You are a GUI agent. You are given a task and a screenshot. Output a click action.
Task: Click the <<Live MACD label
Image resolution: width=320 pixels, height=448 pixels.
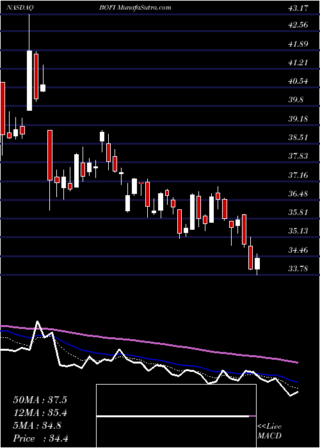point(269,431)
